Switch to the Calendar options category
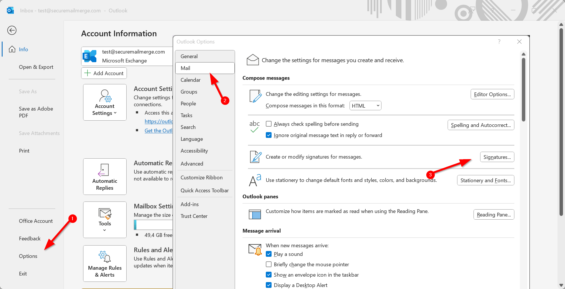Screen dimensions: 565x289 point(190,80)
